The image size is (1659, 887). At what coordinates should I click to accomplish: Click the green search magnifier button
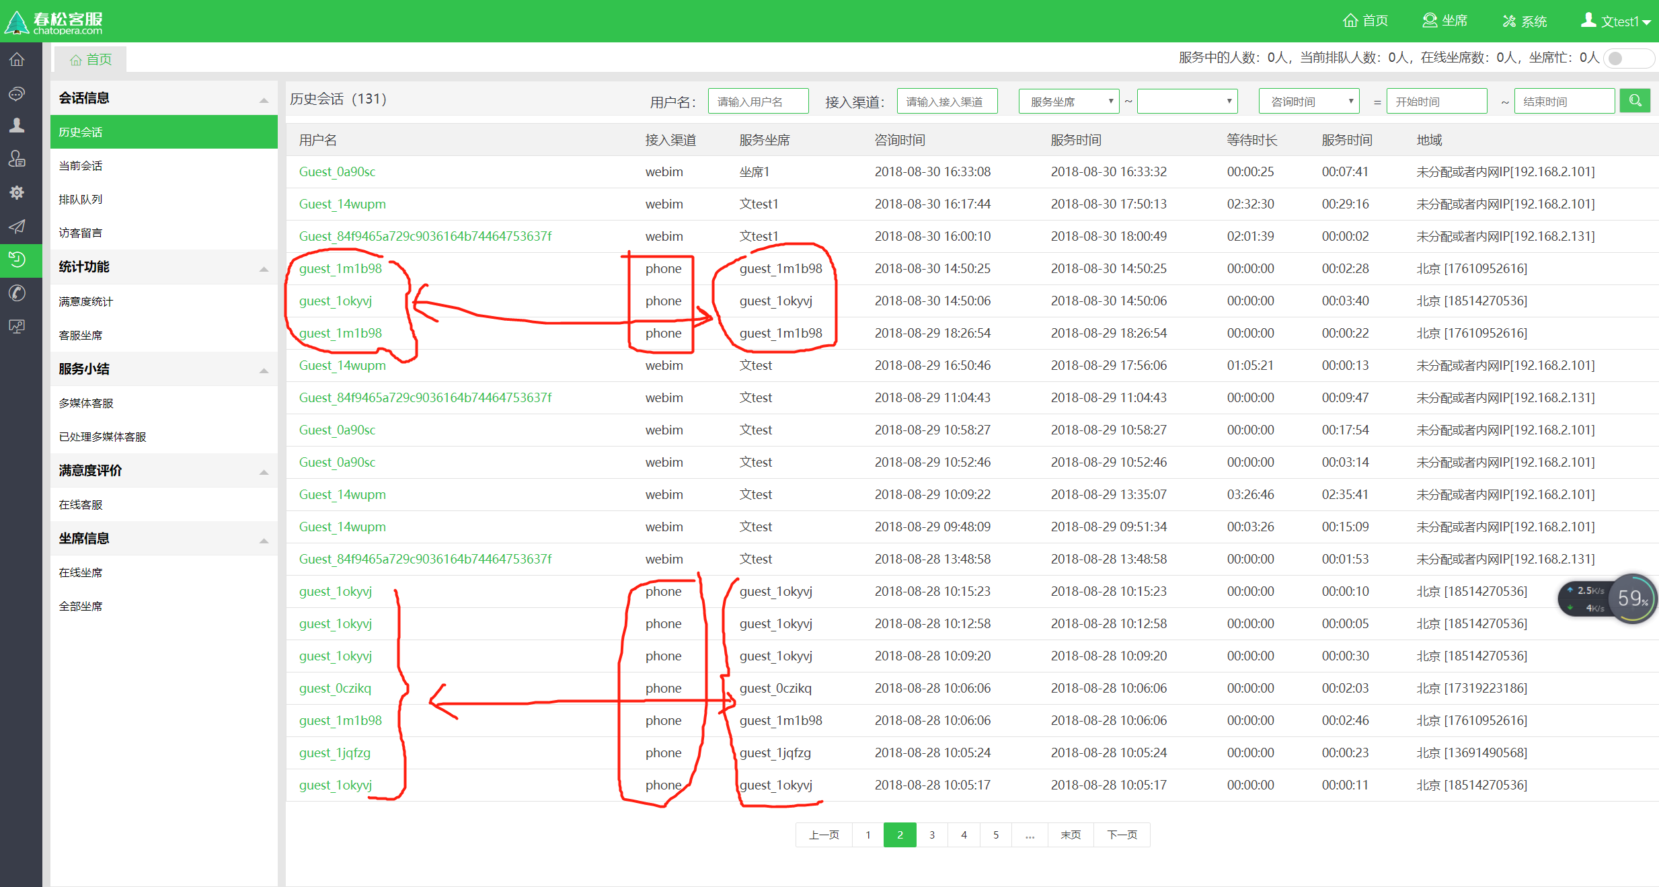pos(1635,101)
